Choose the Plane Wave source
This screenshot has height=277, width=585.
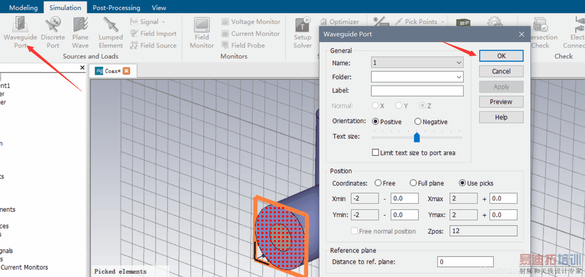tap(80, 33)
